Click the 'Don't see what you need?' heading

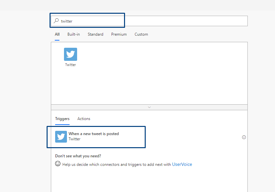[x=78, y=156]
